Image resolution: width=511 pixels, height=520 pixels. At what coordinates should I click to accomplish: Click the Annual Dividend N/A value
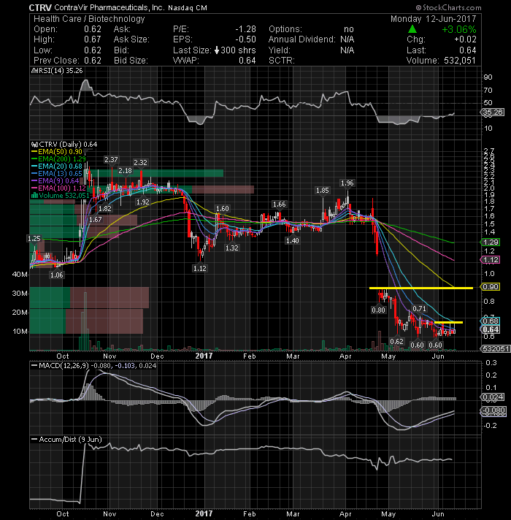(347, 39)
